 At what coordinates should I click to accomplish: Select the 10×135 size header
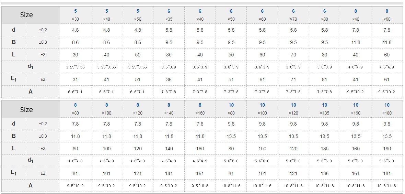[x=324, y=109]
